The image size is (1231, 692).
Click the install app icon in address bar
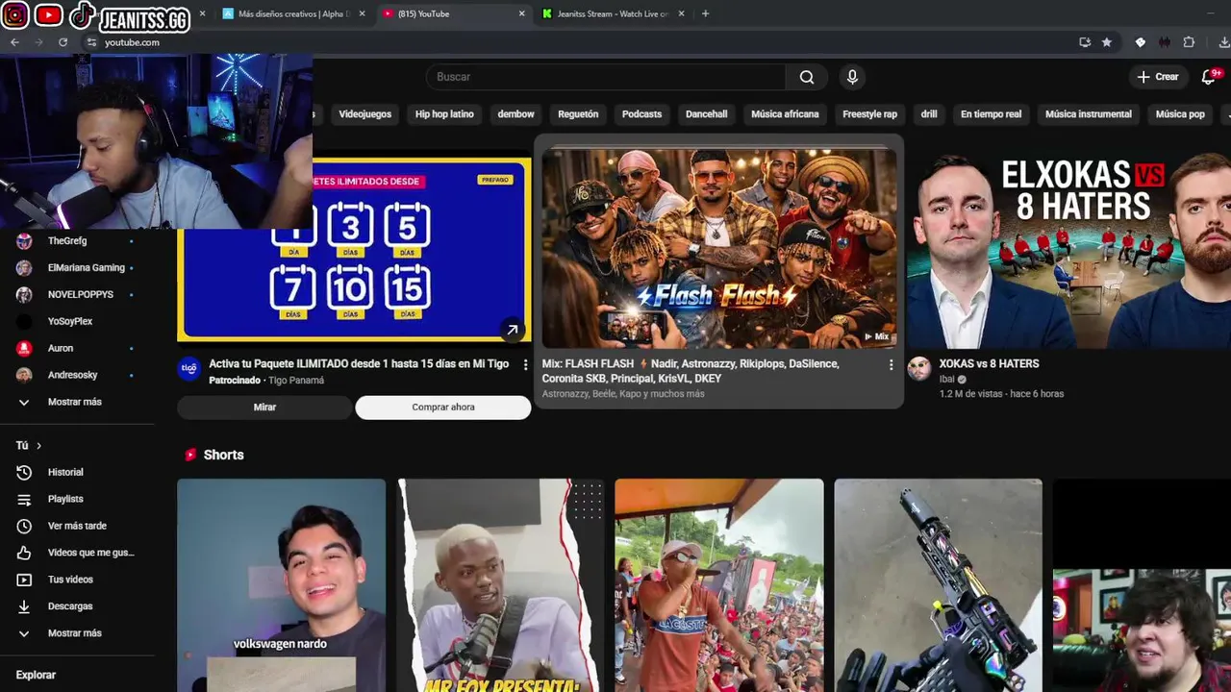pyautogui.click(x=1085, y=42)
